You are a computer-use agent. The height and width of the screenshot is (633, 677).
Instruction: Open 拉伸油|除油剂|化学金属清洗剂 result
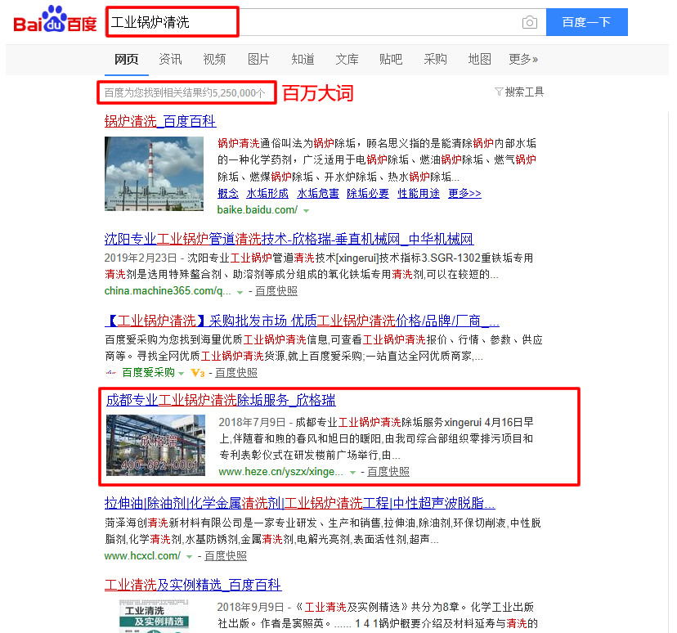pyautogui.click(x=299, y=503)
